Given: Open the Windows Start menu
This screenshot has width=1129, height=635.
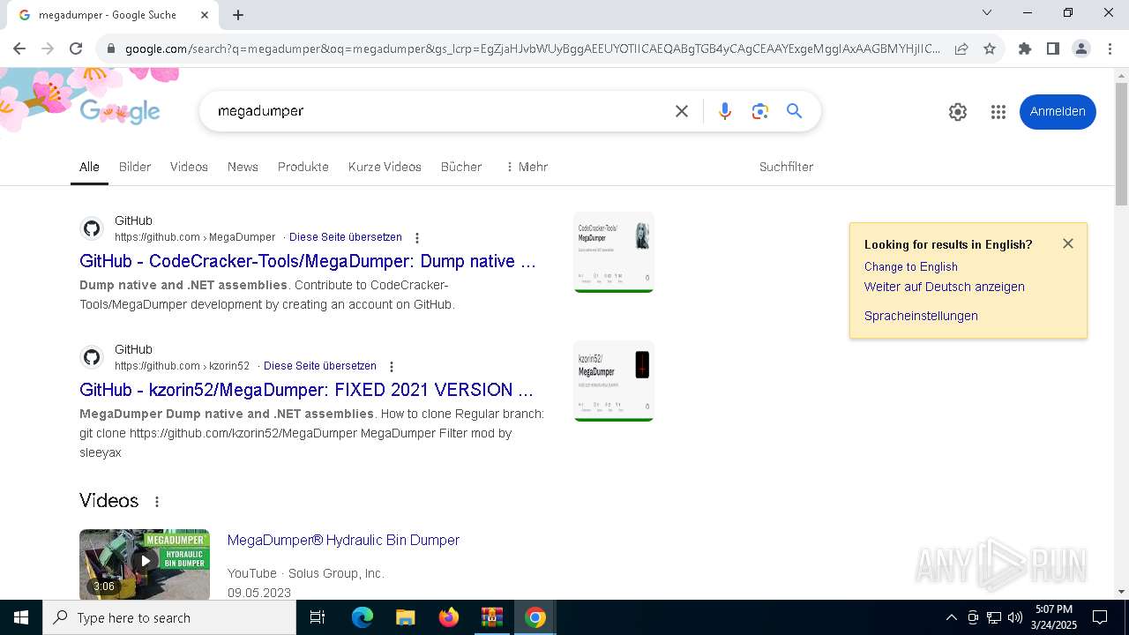Looking at the screenshot, I should point(21,617).
